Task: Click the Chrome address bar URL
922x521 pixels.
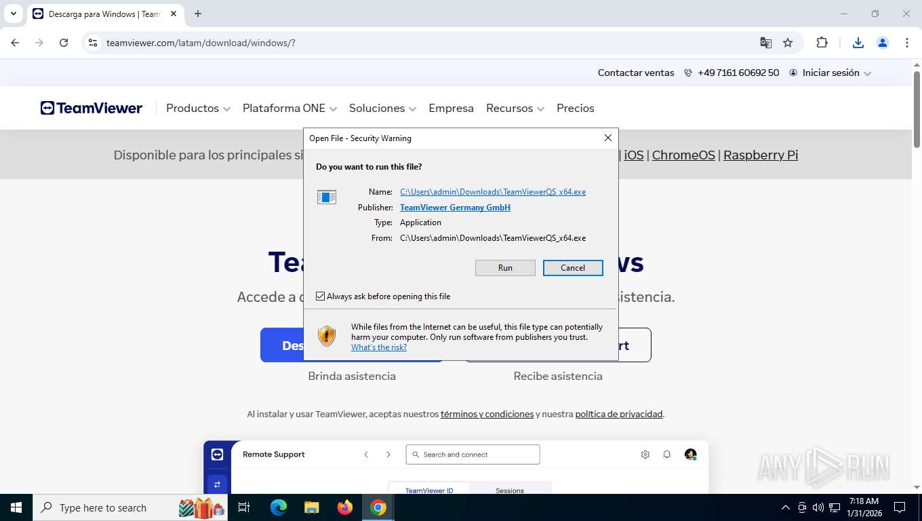Action: [x=201, y=43]
